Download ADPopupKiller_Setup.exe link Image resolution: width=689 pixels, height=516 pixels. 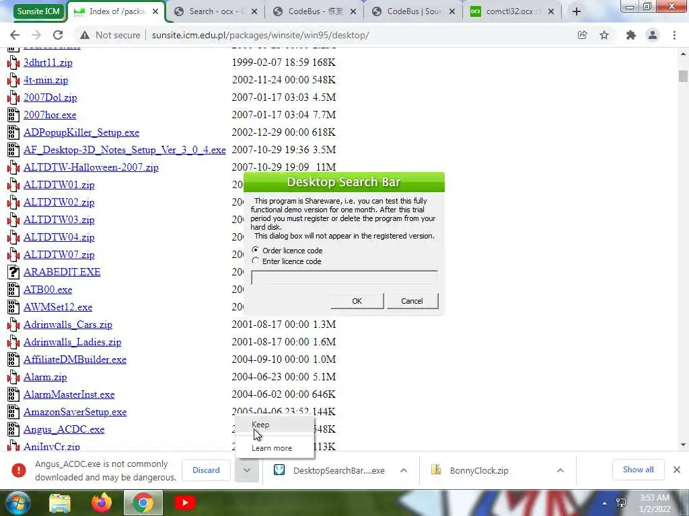(81, 132)
